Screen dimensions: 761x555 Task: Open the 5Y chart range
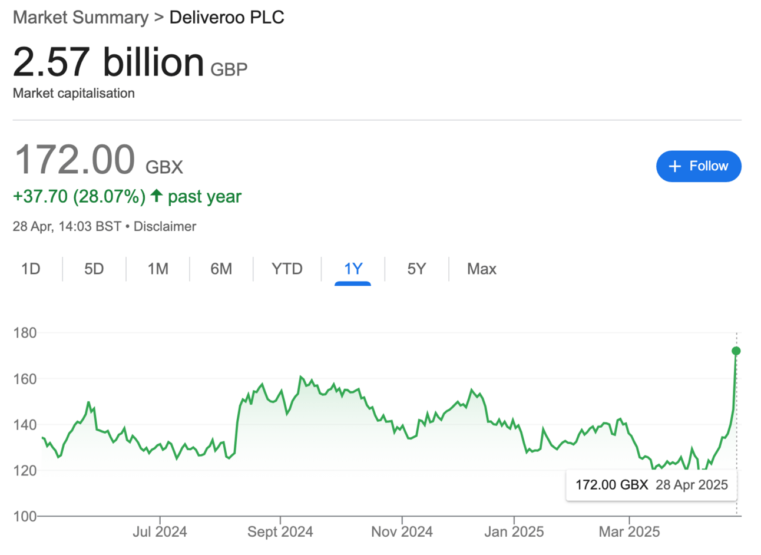tap(416, 269)
